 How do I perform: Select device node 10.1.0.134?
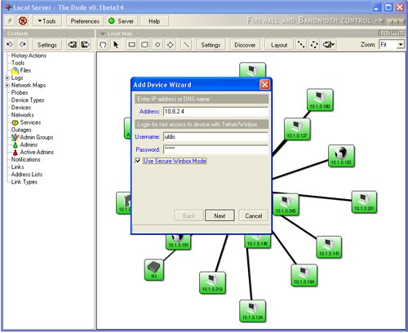click(x=252, y=311)
